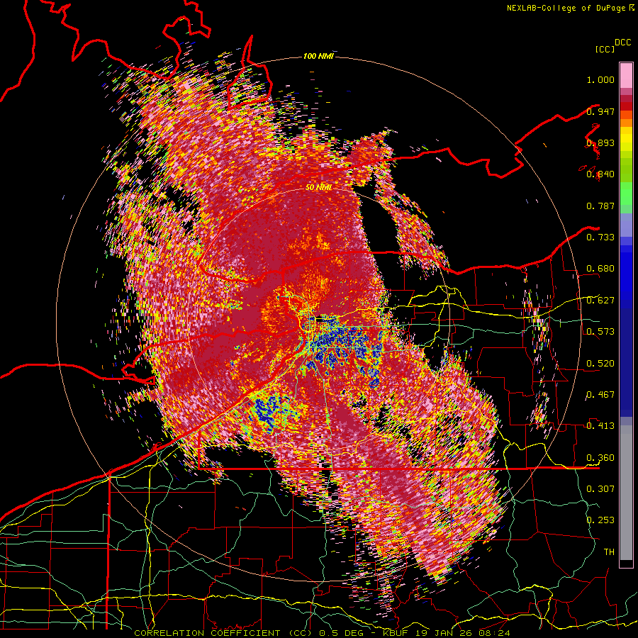638x638 pixels.
Task: Click the 0.520 legend value
Action: [600, 364]
